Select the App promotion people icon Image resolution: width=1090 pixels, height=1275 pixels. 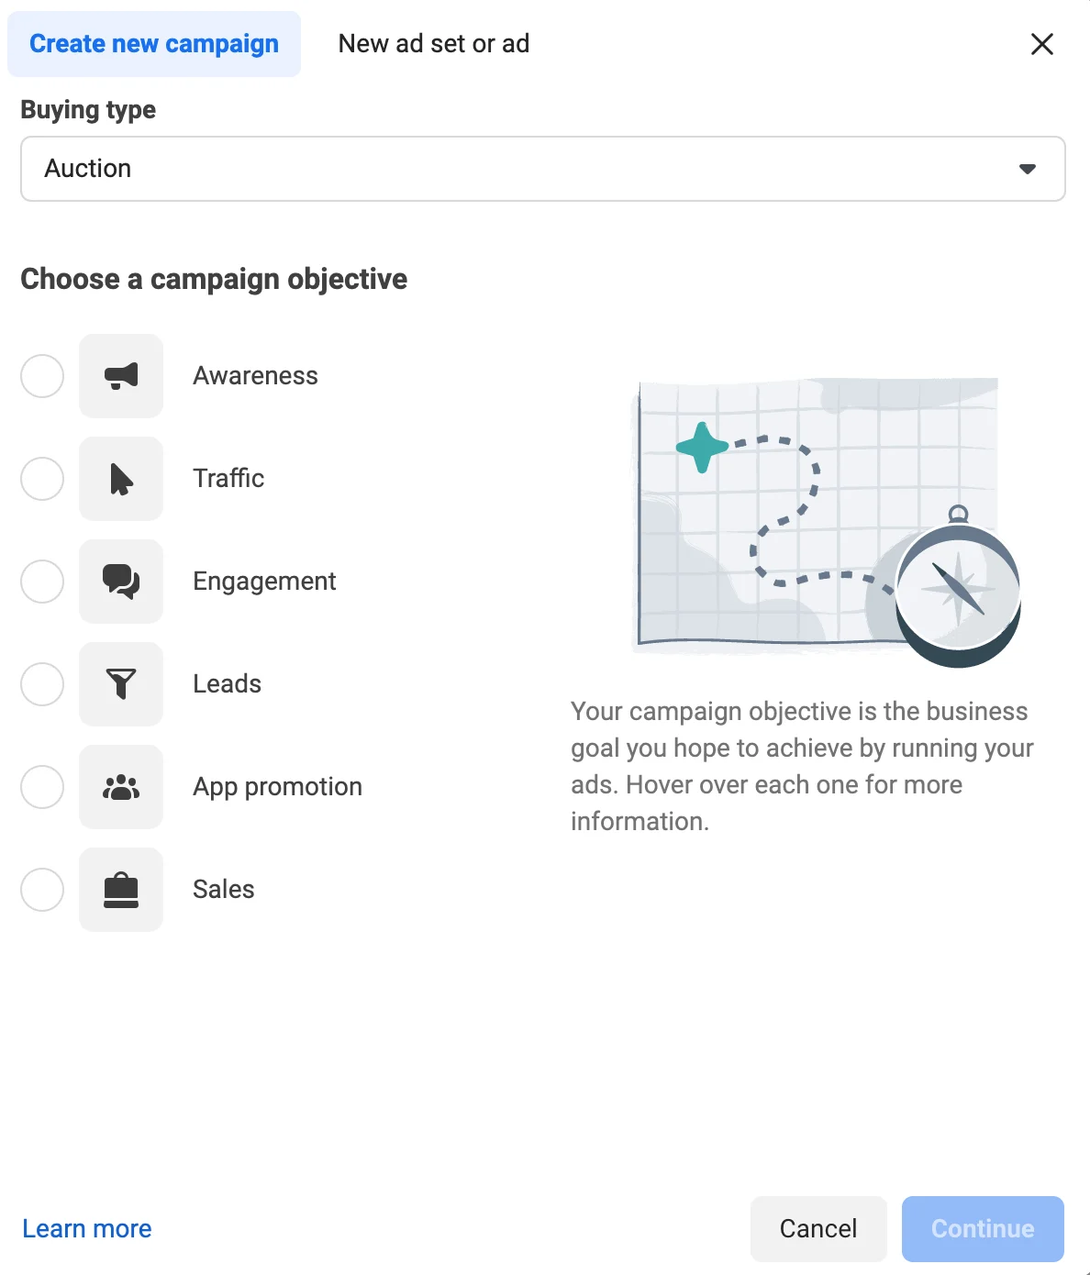pos(121,786)
